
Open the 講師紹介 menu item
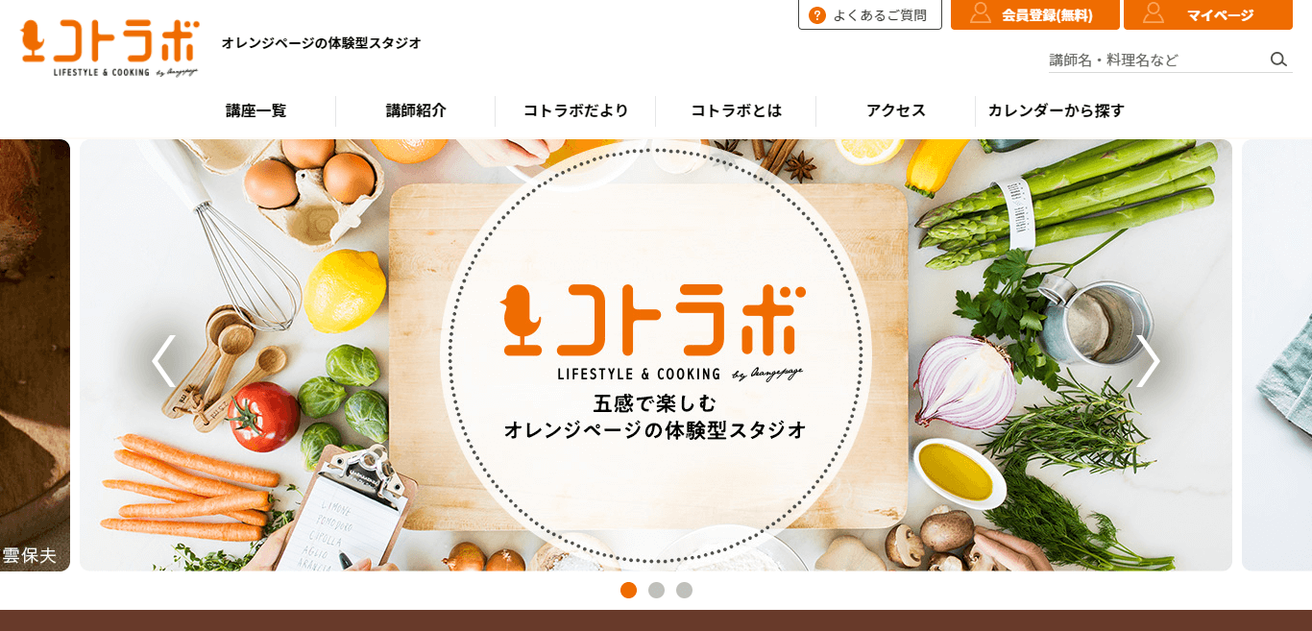pyautogui.click(x=416, y=110)
